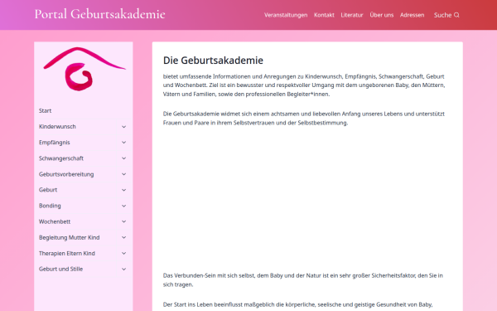497x311 pixels.
Task: Expand the Begleitung Mutter Kind chevron
Action: pos(124,237)
